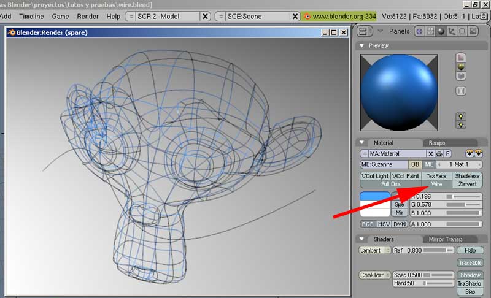The height and width of the screenshot is (298, 491).
Task: Open the Logic context icon beside Panels
Action: [420, 31]
